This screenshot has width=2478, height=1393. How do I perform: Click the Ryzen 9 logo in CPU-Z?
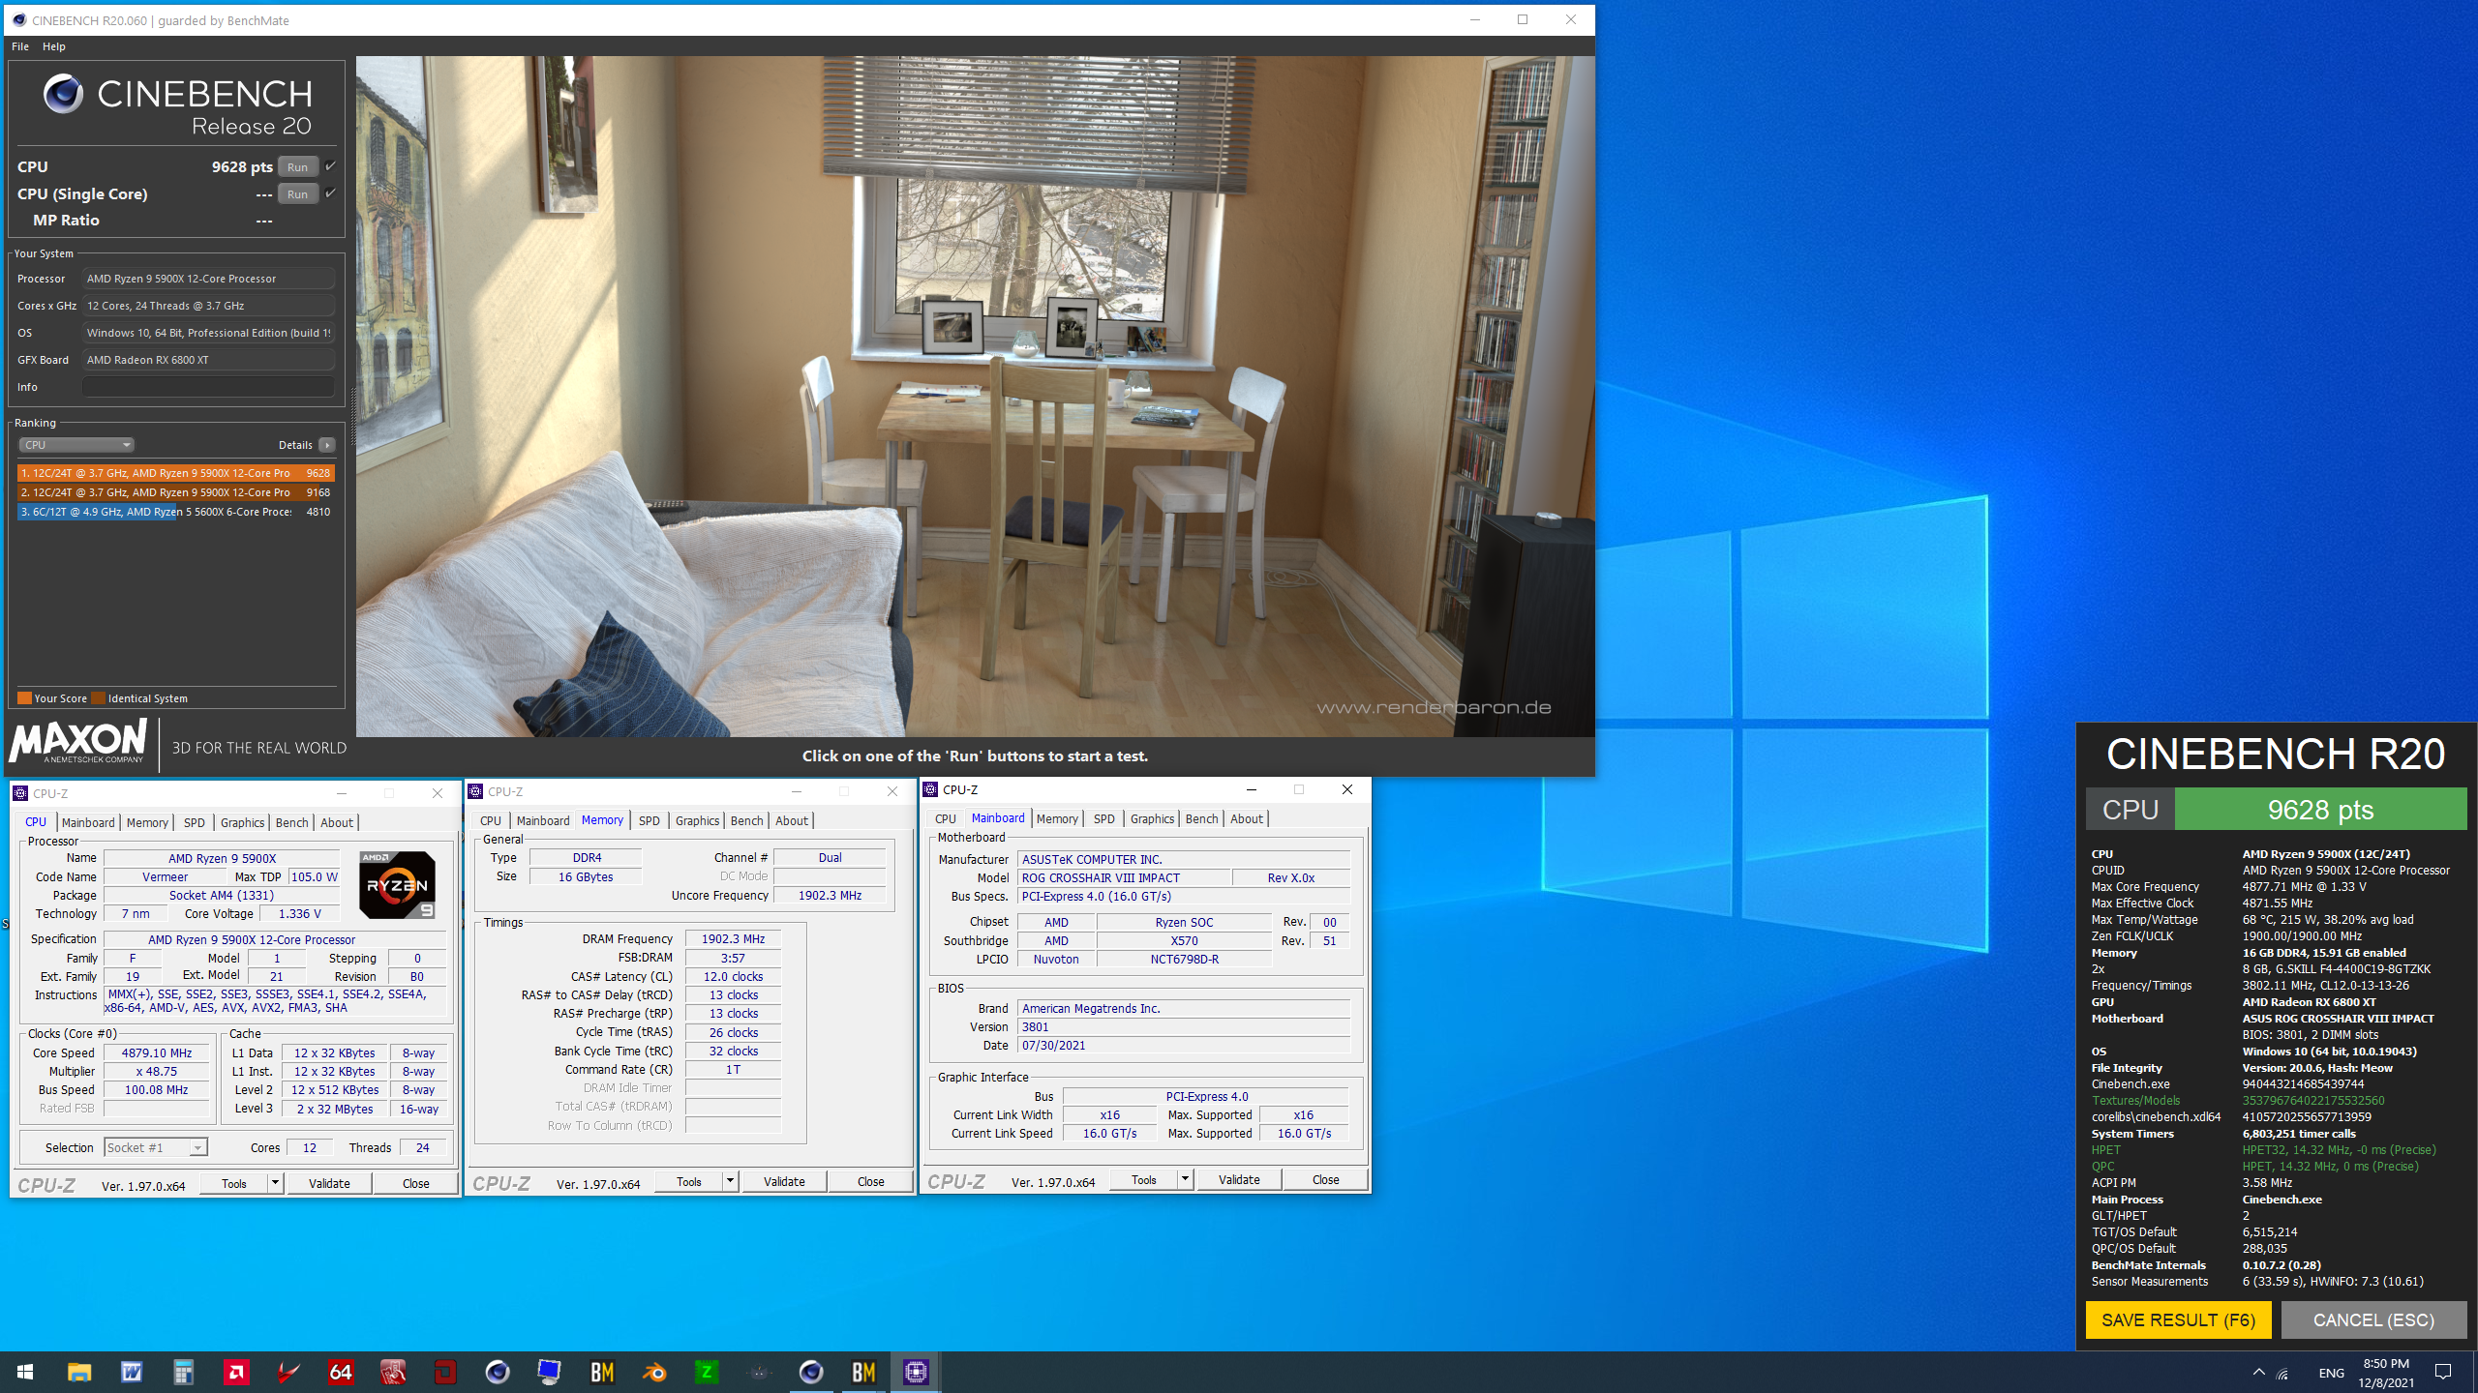[397, 884]
